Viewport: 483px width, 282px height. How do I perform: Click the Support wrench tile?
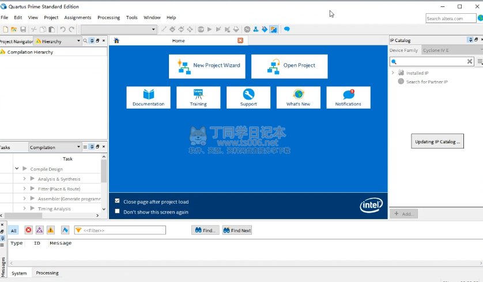click(x=248, y=97)
